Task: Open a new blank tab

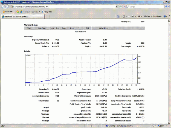Action: pyautogui.click(x=47, y=17)
